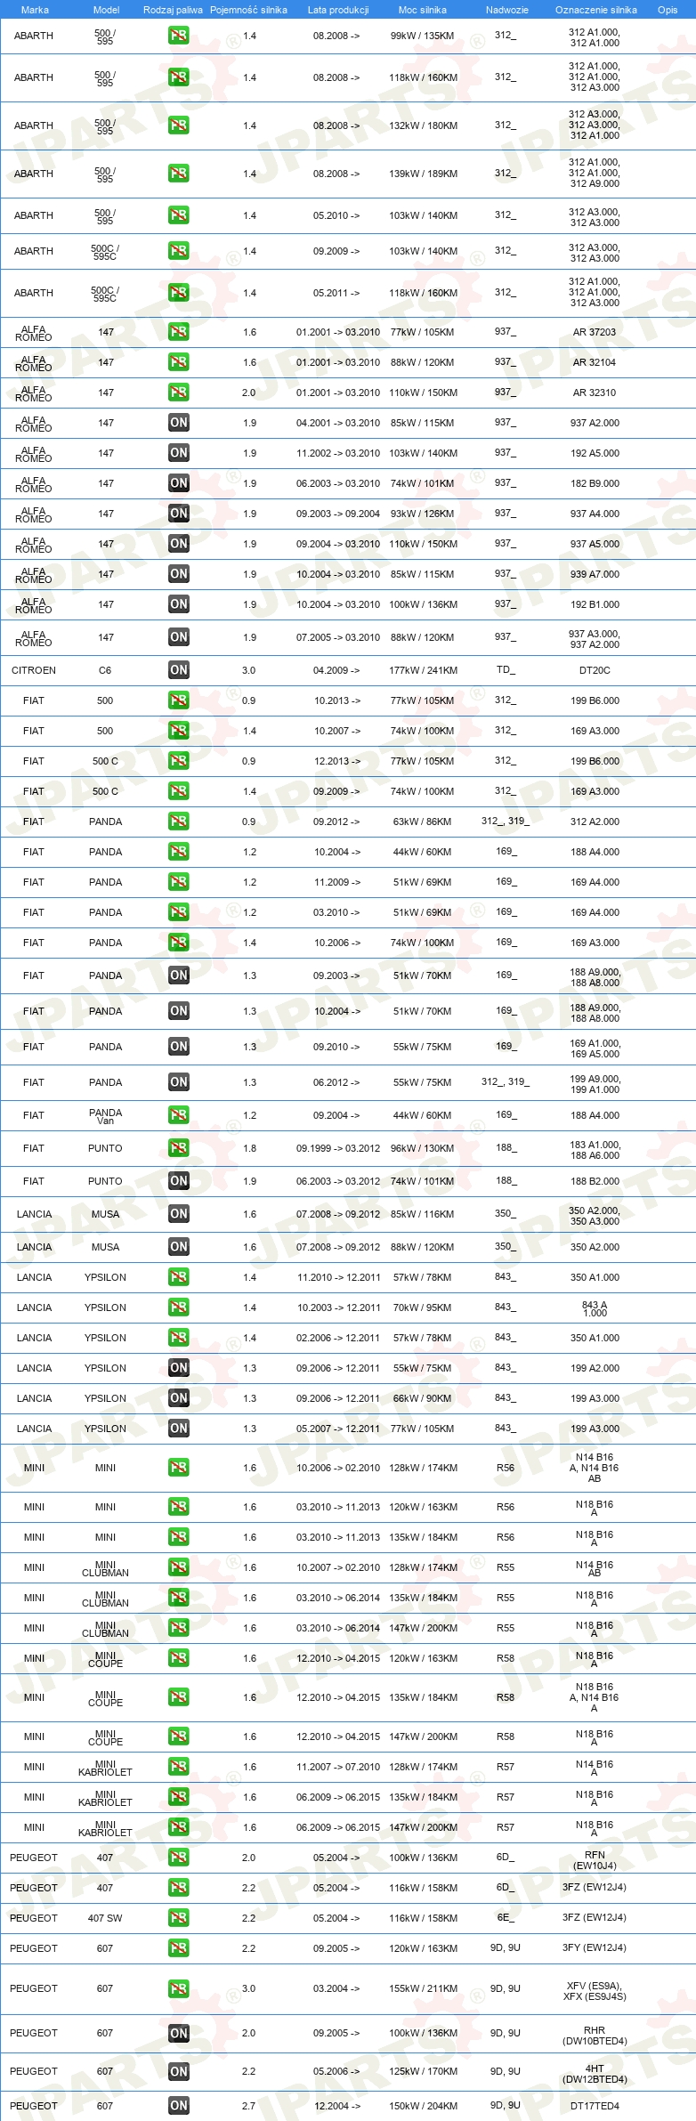Viewport: 696px width, 2121px height.
Task: Click the ON diesel icon in the Fiat Punto 1.9 row
Action: (x=179, y=1181)
